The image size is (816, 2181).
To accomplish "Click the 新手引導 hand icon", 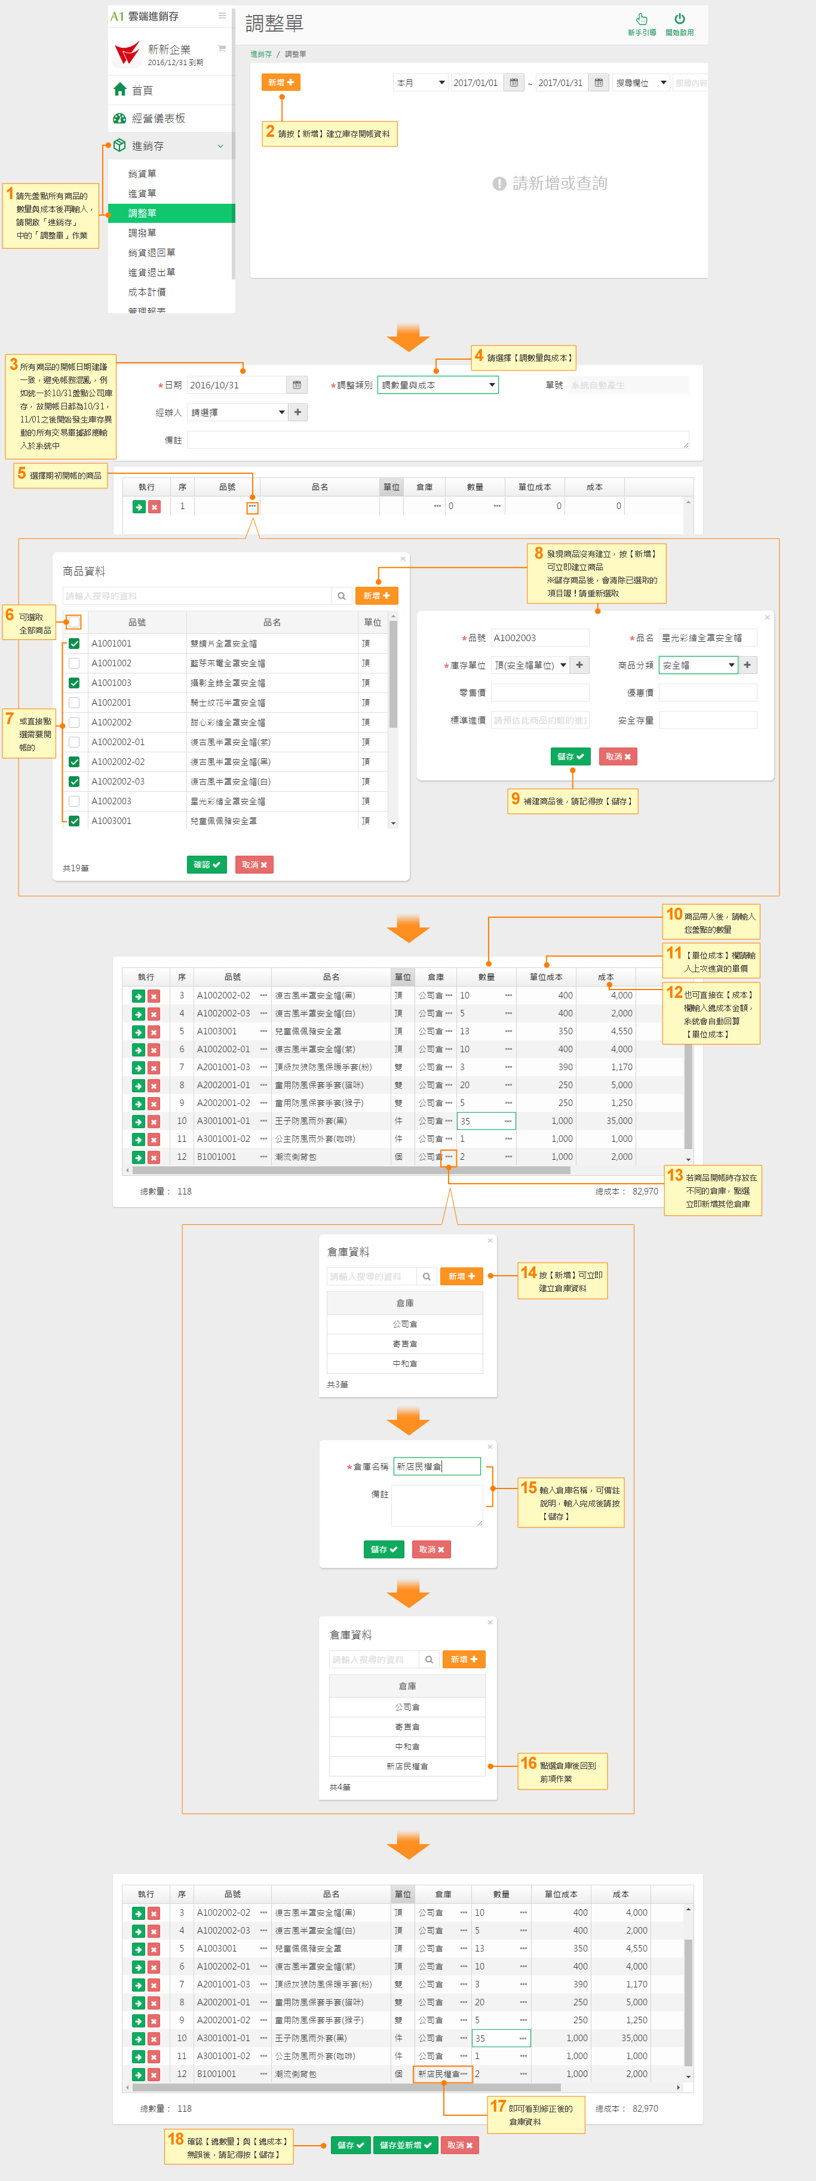I will click(642, 19).
